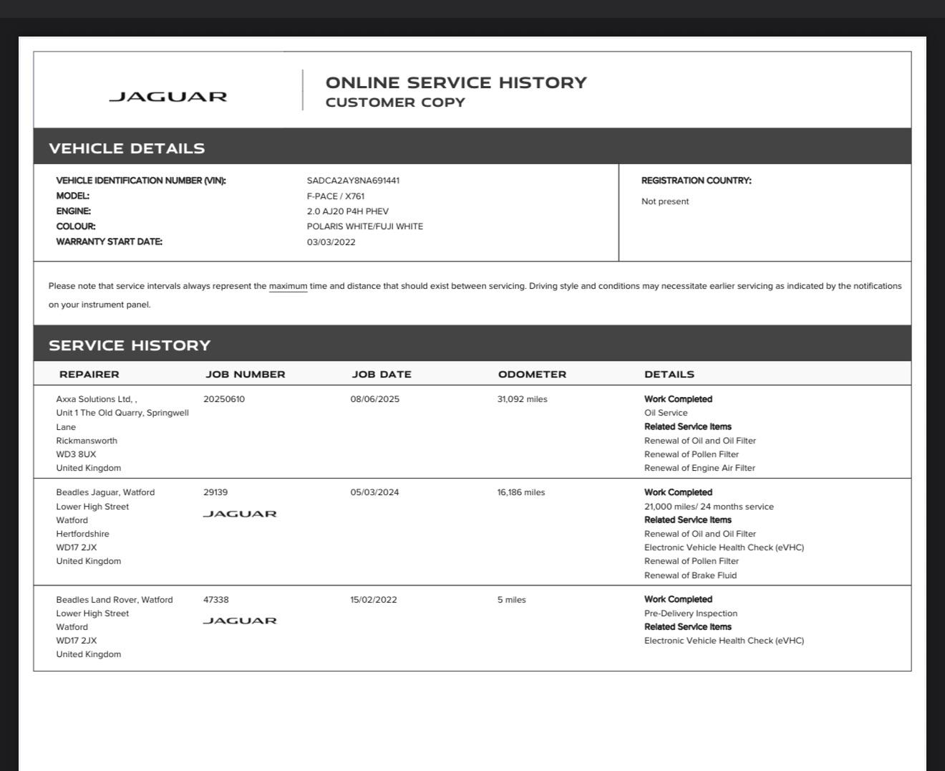Select odometer reading '5 miles'
945x771 pixels.
[x=512, y=600]
